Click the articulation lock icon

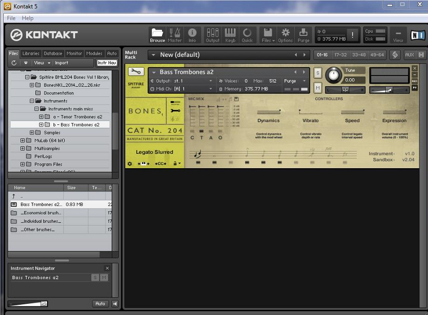click(175, 163)
